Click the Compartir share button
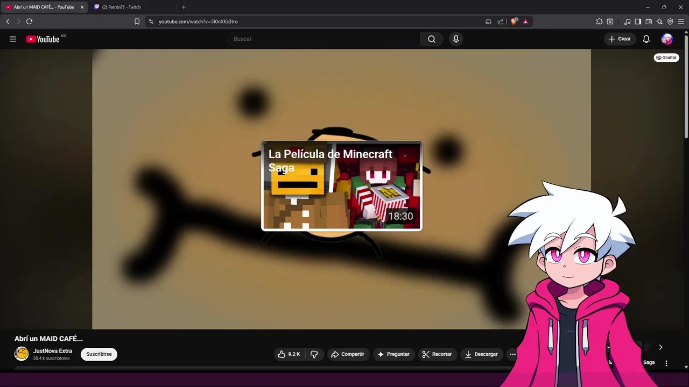The image size is (689, 387). click(x=348, y=354)
